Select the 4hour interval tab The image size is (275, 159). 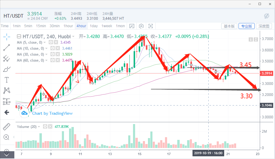click(81, 26)
